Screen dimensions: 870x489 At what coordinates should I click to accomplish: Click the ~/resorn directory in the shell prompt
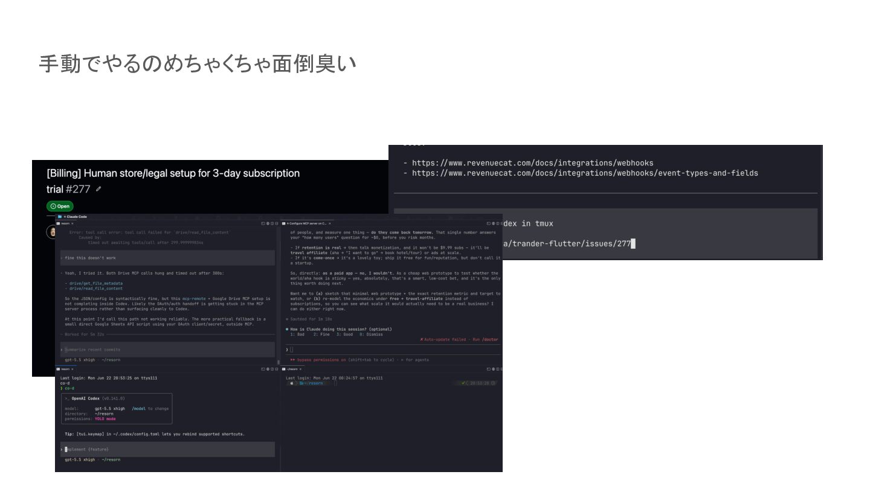click(312, 383)
